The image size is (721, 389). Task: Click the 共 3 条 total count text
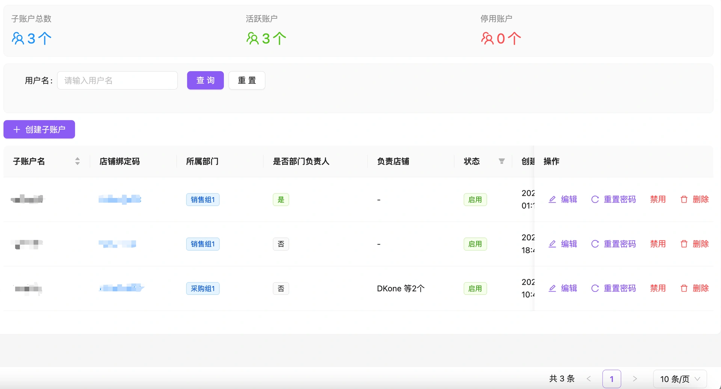click(x=562, y=379)
